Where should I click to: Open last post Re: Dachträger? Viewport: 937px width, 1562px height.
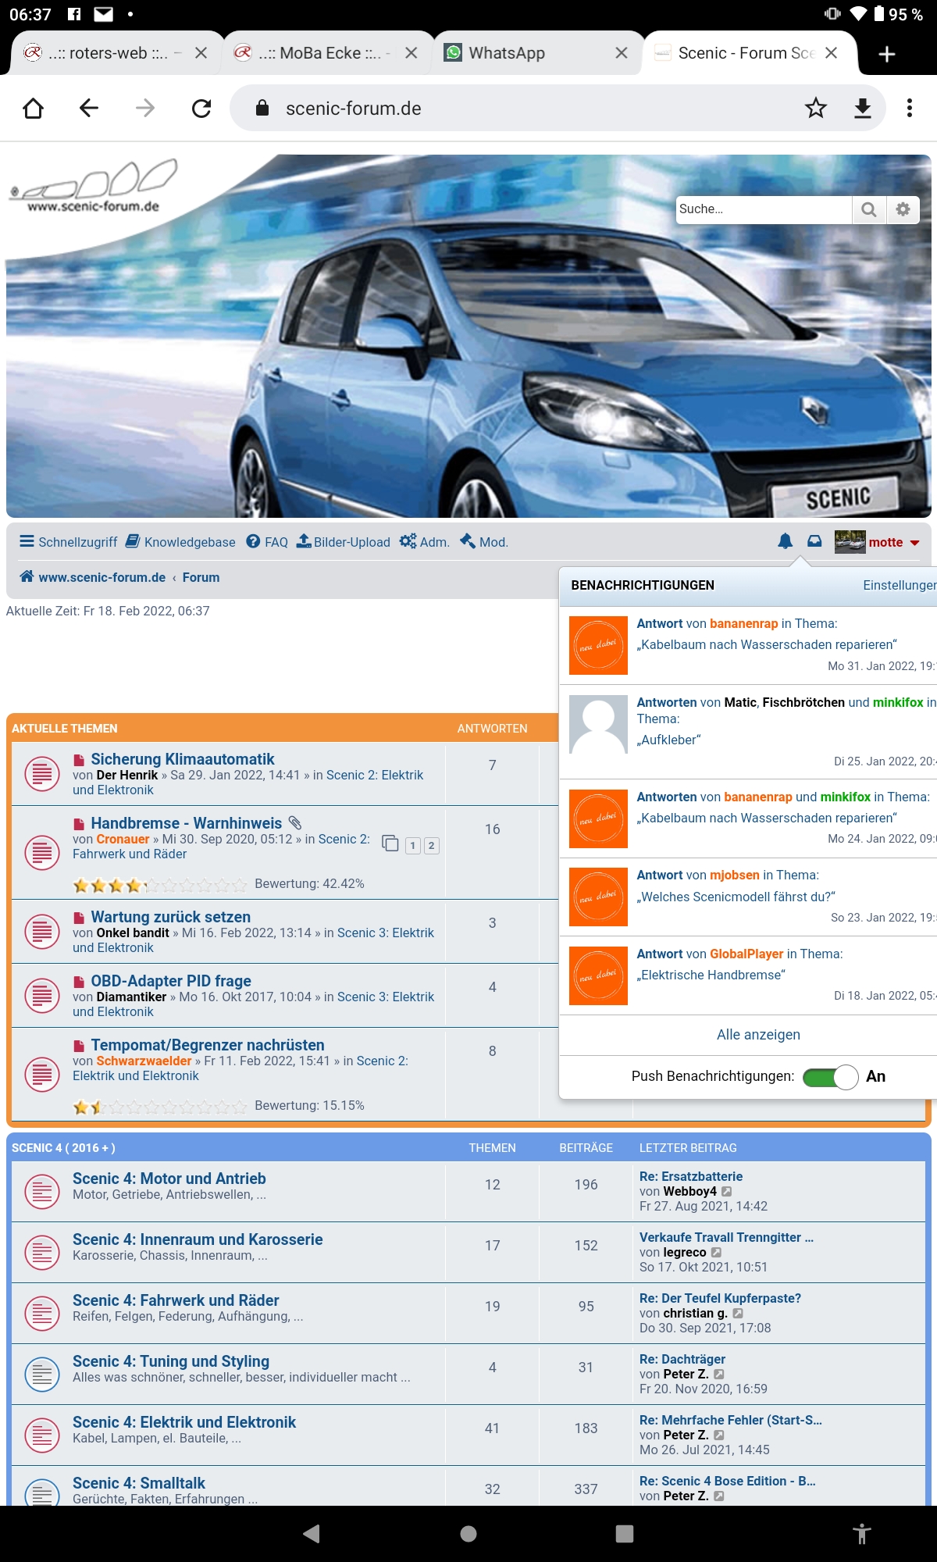point(682,1359)
